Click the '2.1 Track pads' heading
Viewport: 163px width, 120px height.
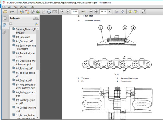click(86, 16)
